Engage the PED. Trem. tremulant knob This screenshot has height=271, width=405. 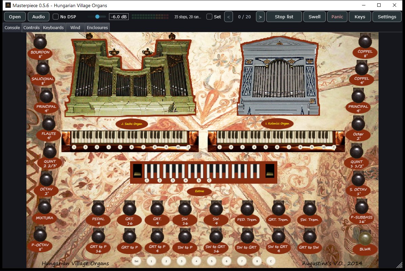click(247, 209)
